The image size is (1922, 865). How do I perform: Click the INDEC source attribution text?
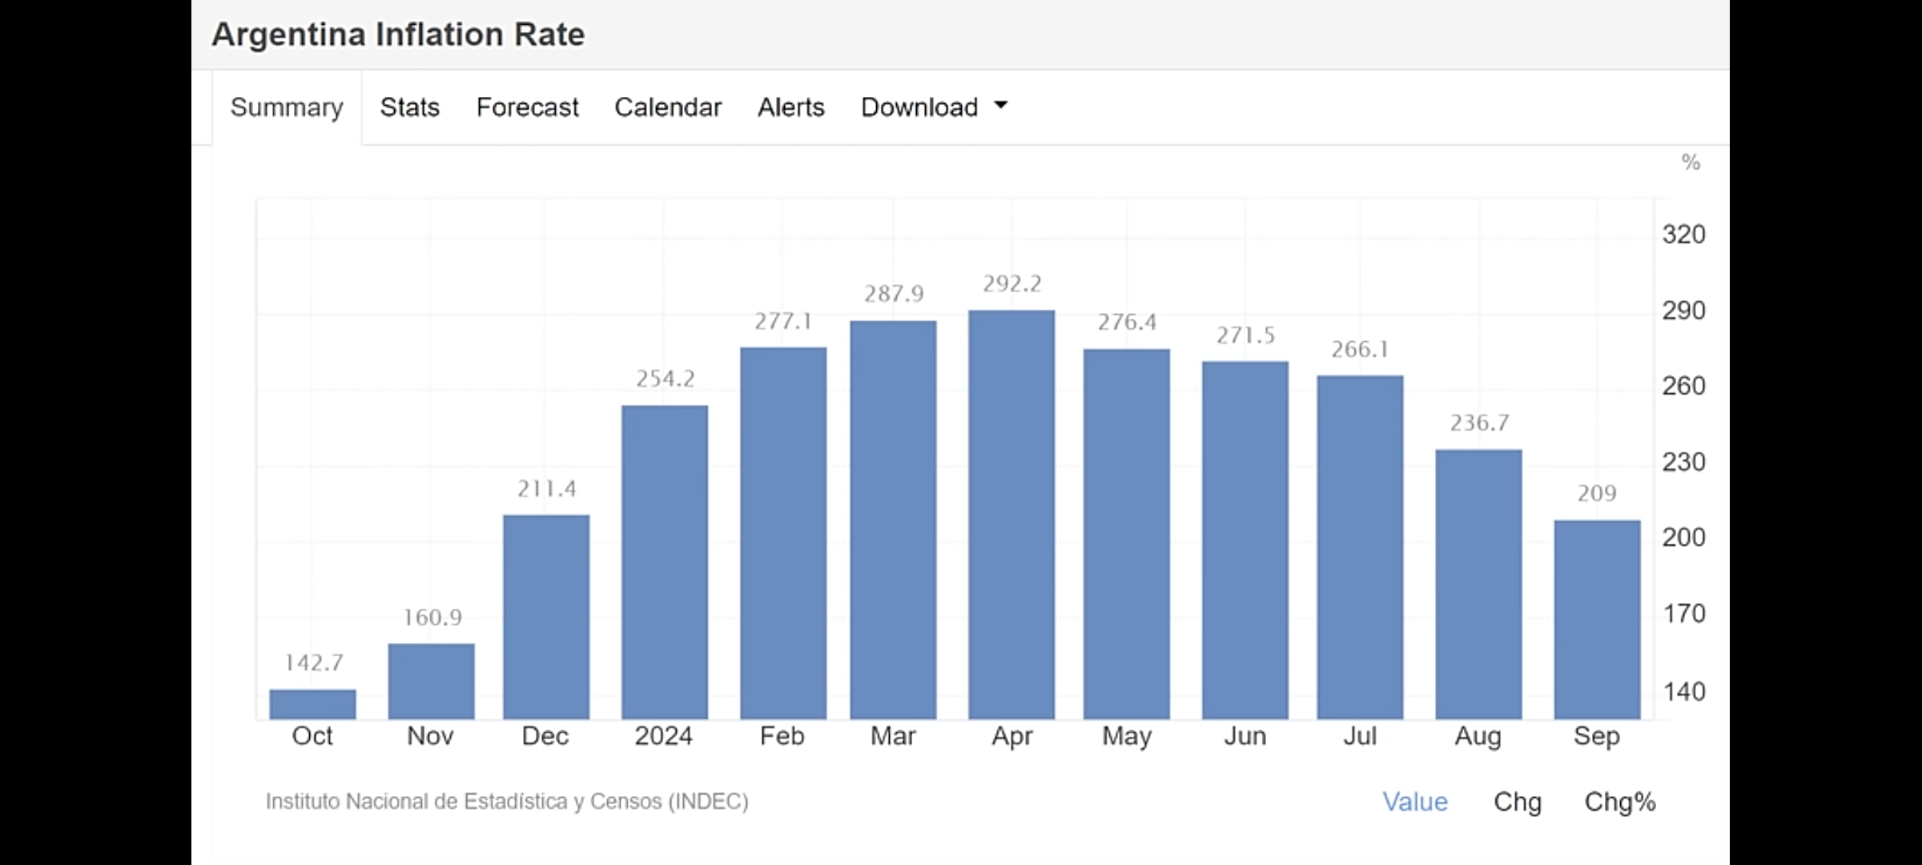[x=507, y=802]
